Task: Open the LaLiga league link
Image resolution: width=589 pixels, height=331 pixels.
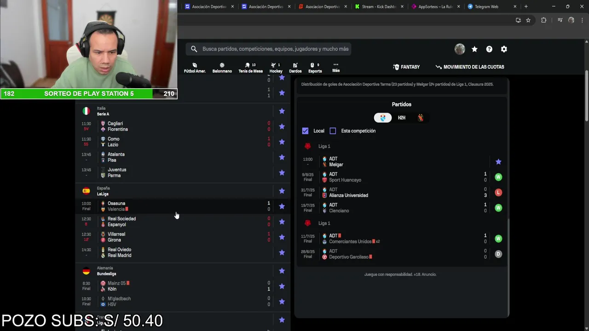Action: point(103,194)
